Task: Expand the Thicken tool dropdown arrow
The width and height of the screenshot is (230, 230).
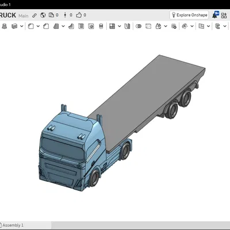Action: tap(22, 26)
